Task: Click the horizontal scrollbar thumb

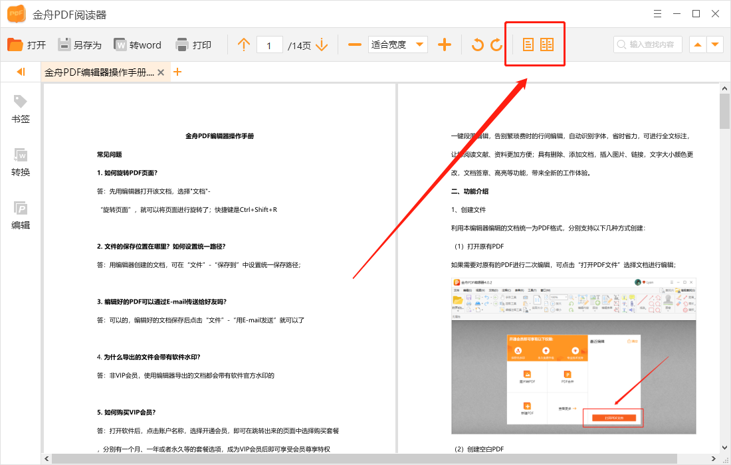Action: tap(364, 459)
